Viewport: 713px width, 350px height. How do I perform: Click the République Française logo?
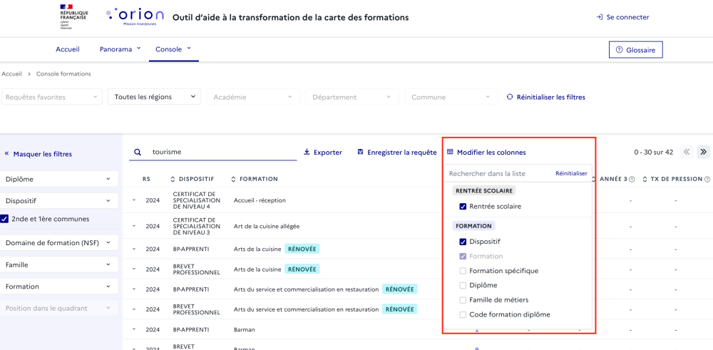point(73,16)
